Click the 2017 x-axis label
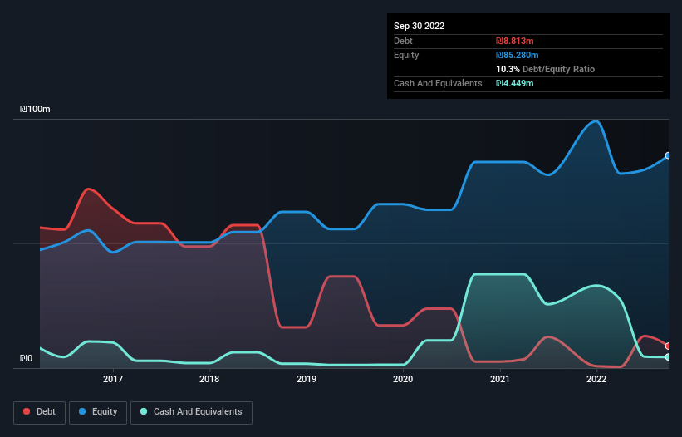The height and width of the screenshot is (437, 682). click(113, 379)
